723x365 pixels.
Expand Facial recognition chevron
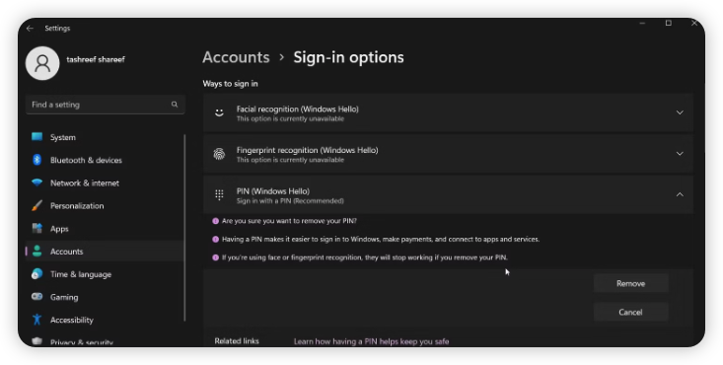tap(680, 112)
